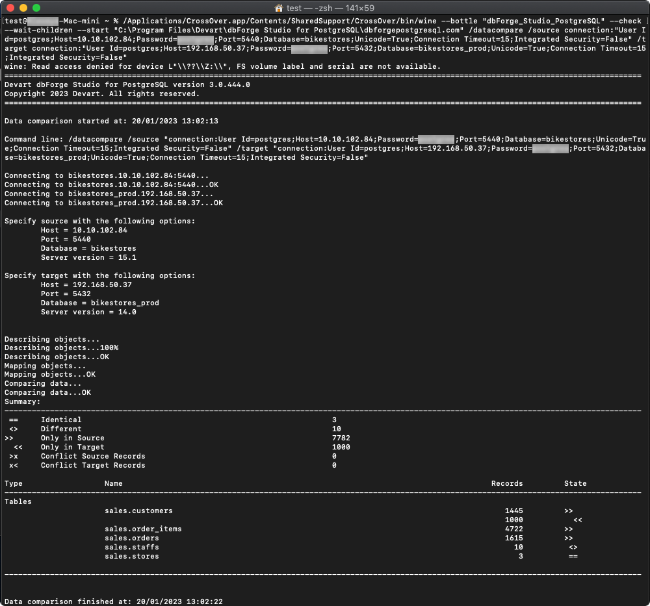The image size is (650, 606).
Task: Click 'Describing objects...OK' line
Action: click(57, 357)
